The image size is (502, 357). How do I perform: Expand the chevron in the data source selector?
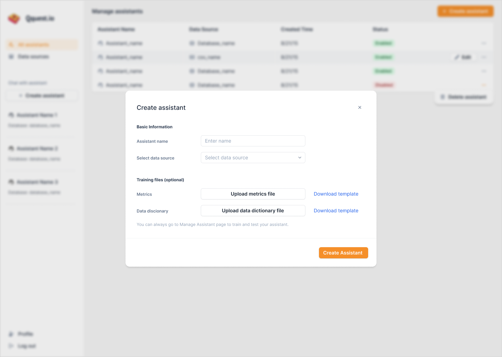(x=299, y=158)
